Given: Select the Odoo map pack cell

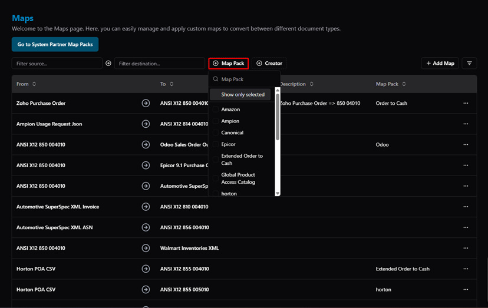Looking at the screenshot, I should tap(382, 145).
